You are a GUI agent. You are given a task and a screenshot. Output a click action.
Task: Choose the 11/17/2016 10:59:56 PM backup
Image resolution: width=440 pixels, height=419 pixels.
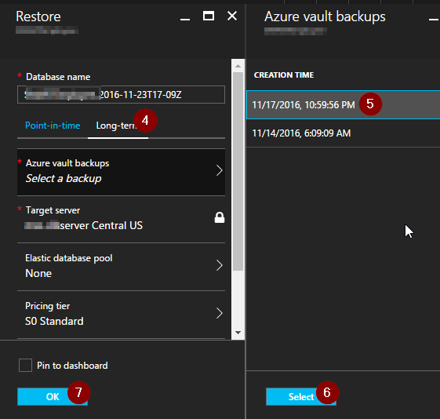(x=343, y=105)
